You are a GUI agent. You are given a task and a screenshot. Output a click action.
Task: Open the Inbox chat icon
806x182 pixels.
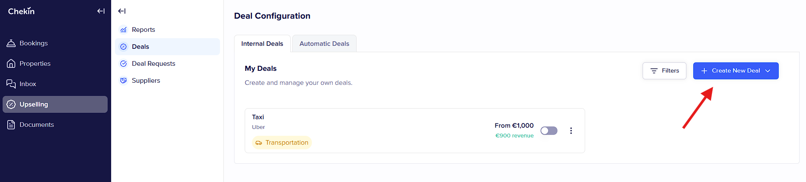coord(11,84)
